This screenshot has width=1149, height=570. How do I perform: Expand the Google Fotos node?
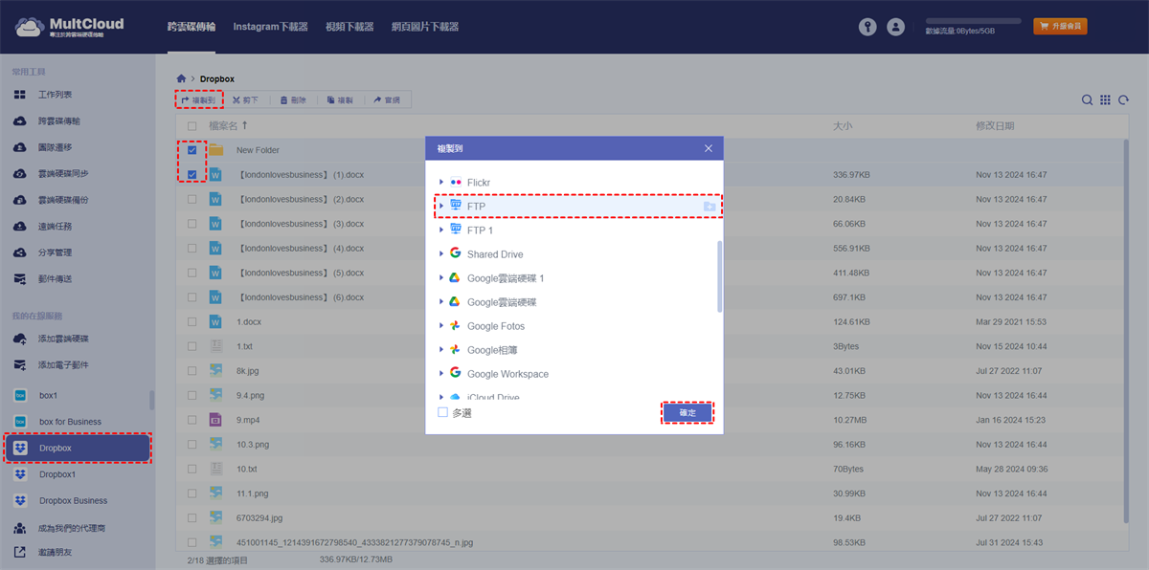tap(441, 325)
